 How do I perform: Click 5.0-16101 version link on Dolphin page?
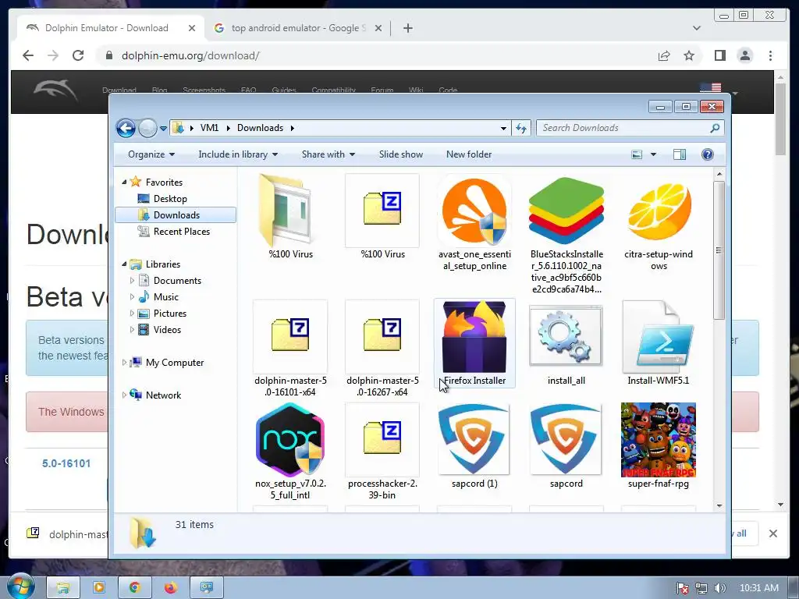[66, 463]
